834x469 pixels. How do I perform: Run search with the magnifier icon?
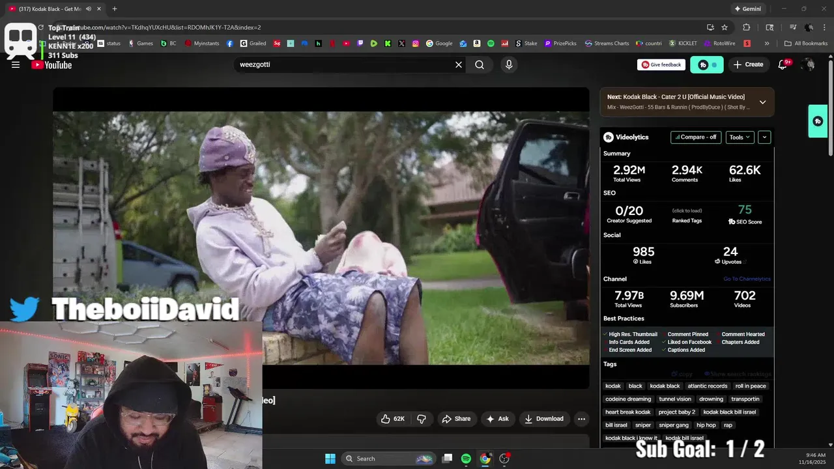(x=480, y=64)
